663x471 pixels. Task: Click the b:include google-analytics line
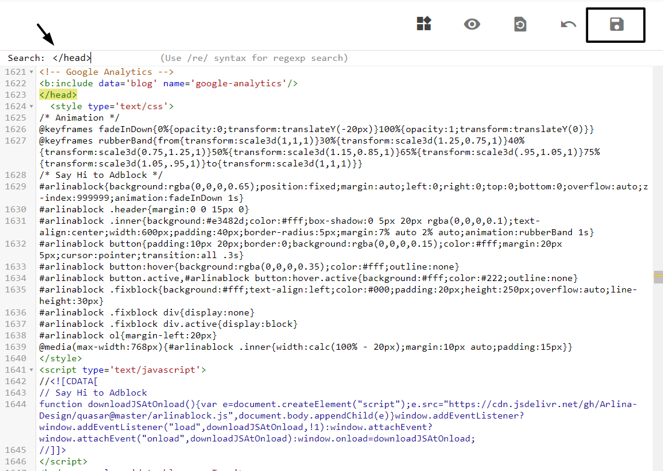pyautogui.click(x=169, y=83)
